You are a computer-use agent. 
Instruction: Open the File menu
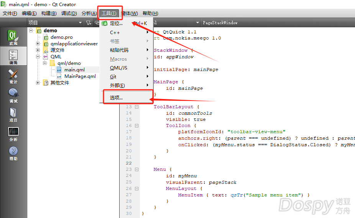click(x=10, y=13)
